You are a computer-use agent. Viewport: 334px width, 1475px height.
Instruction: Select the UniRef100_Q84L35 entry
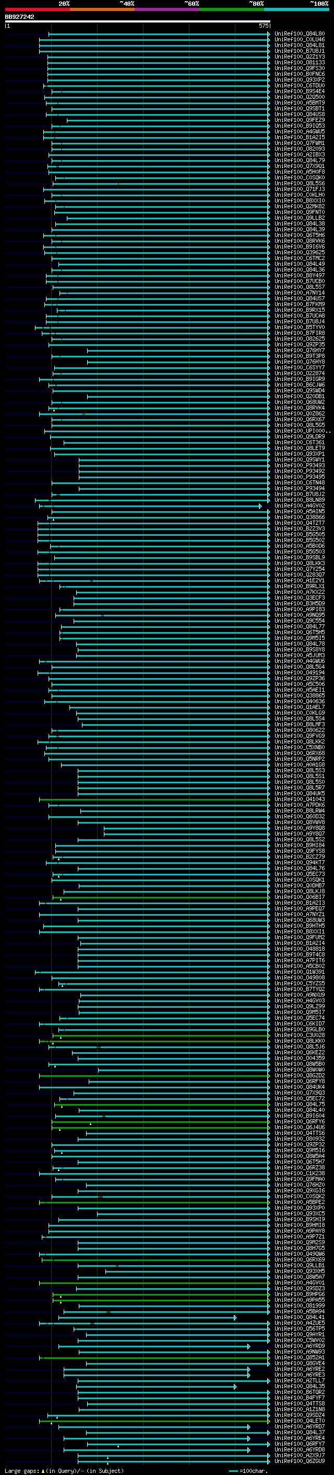[299, 1386]
